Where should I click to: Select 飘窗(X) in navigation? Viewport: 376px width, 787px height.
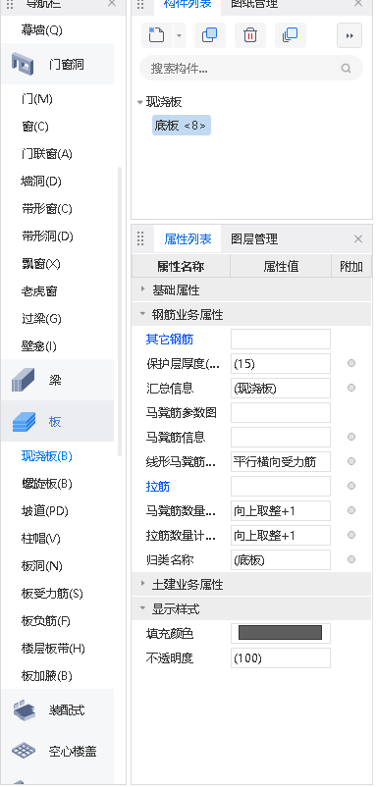pyautogui.click(x=40, y=264)
